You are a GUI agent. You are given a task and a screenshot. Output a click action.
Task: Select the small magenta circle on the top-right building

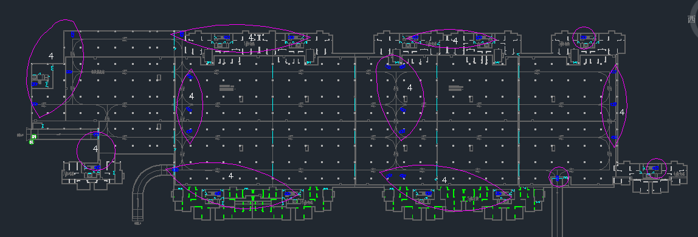[584, 38]
